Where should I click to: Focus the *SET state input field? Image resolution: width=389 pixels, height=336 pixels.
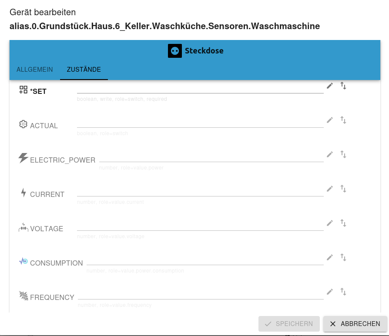(x=200, y=88)
